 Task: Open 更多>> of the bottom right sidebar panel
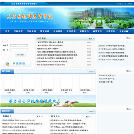[x=129, y=109]
